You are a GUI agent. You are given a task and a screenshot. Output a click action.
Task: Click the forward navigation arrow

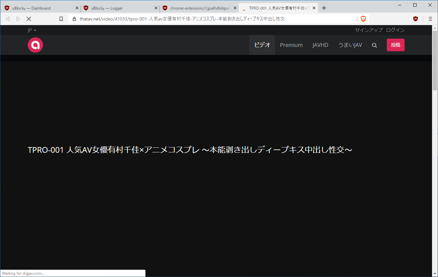click(x=18, y=19)
